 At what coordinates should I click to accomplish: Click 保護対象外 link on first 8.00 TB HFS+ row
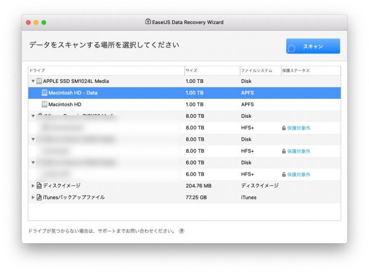coord(299,128)
